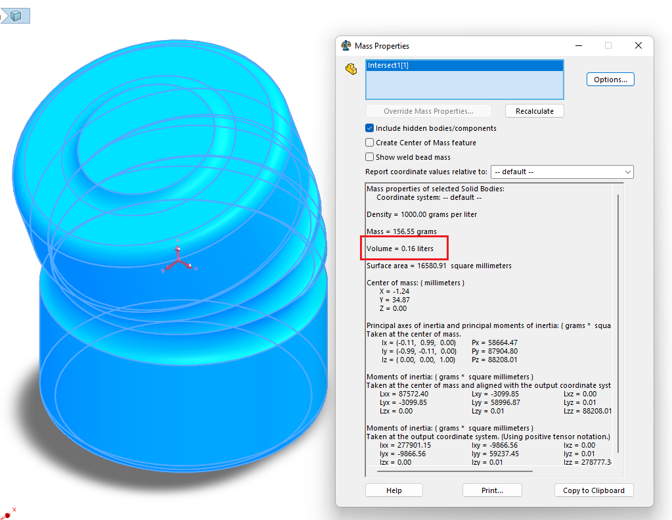The image size is (672, 520).
Task: Copy mass properties to clipboard
Action: [x=594, y=490]
